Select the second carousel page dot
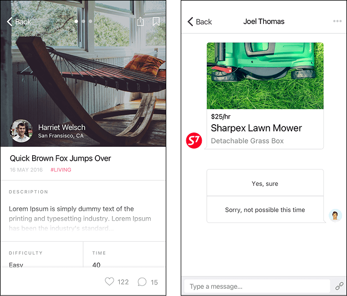Screen dimensions: 347x296 (x=84, y=21)
